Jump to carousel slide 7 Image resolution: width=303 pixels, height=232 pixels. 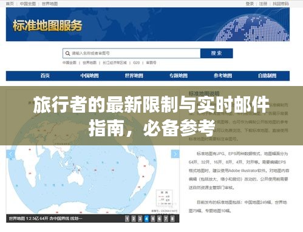pyautogui.click(x=166, y=219)
